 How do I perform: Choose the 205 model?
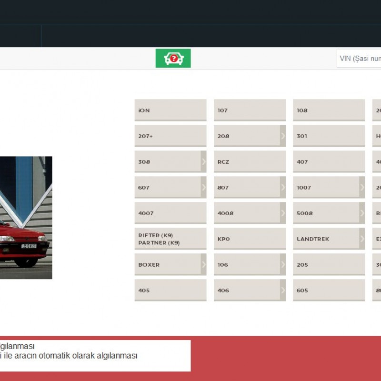click(x=328, y=264)
